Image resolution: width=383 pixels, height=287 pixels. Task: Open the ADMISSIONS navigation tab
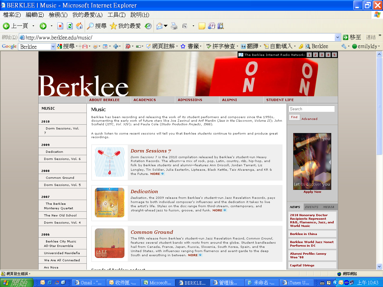coord(190,100)
